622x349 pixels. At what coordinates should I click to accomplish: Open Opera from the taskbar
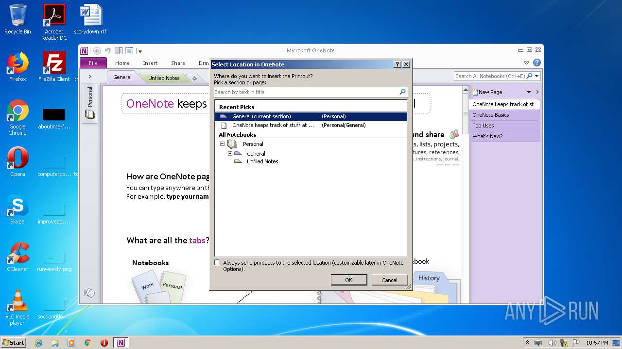pyautogui.click(x=104, y=343)
